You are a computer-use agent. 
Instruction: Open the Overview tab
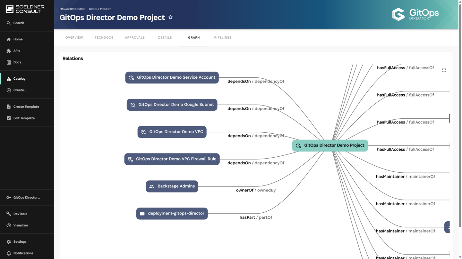pyautogui.click(x=74, y=38)
